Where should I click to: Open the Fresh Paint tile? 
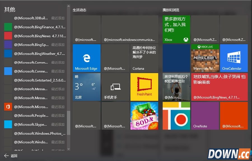[144, 87]
